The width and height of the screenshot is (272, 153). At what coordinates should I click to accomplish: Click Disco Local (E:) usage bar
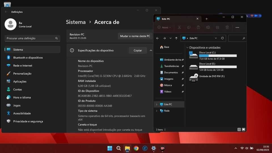click(218, 67)
